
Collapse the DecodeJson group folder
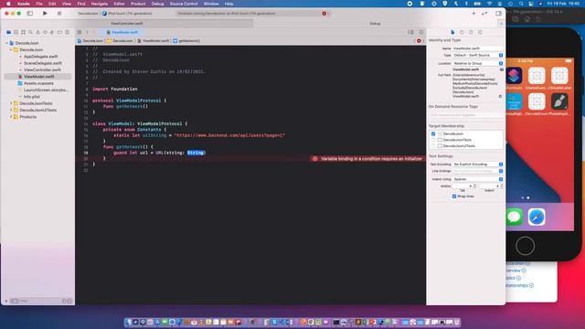(x=11, y=50)
